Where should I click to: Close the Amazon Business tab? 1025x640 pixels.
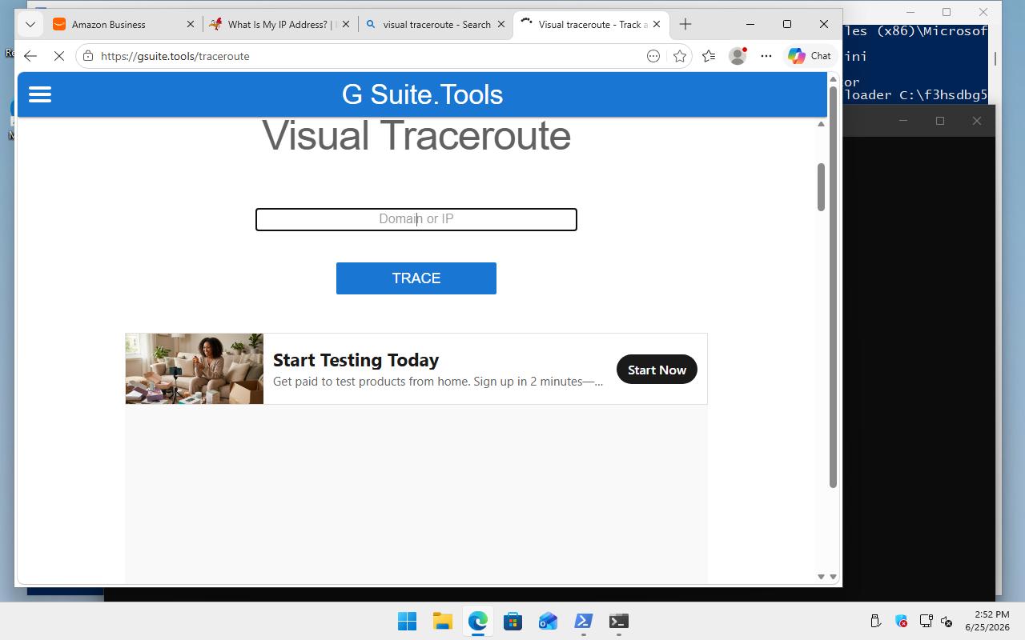[191, 24]
